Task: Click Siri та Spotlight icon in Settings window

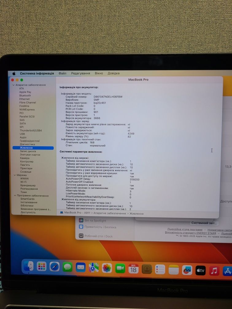Action: coord(81,220)
